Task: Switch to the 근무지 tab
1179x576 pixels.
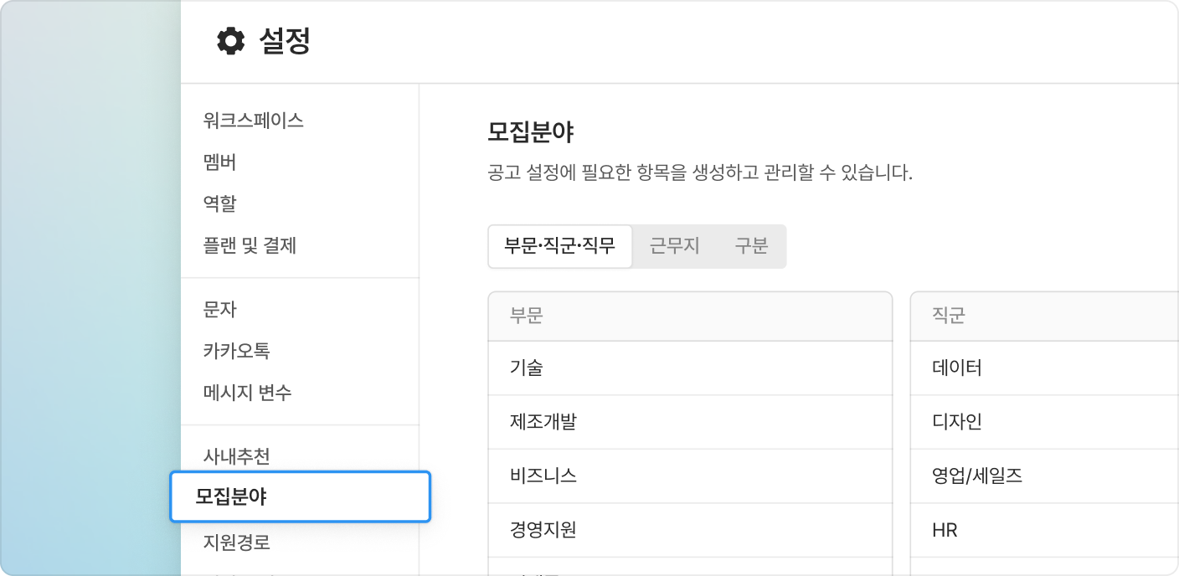Action: tap(674, 246)
